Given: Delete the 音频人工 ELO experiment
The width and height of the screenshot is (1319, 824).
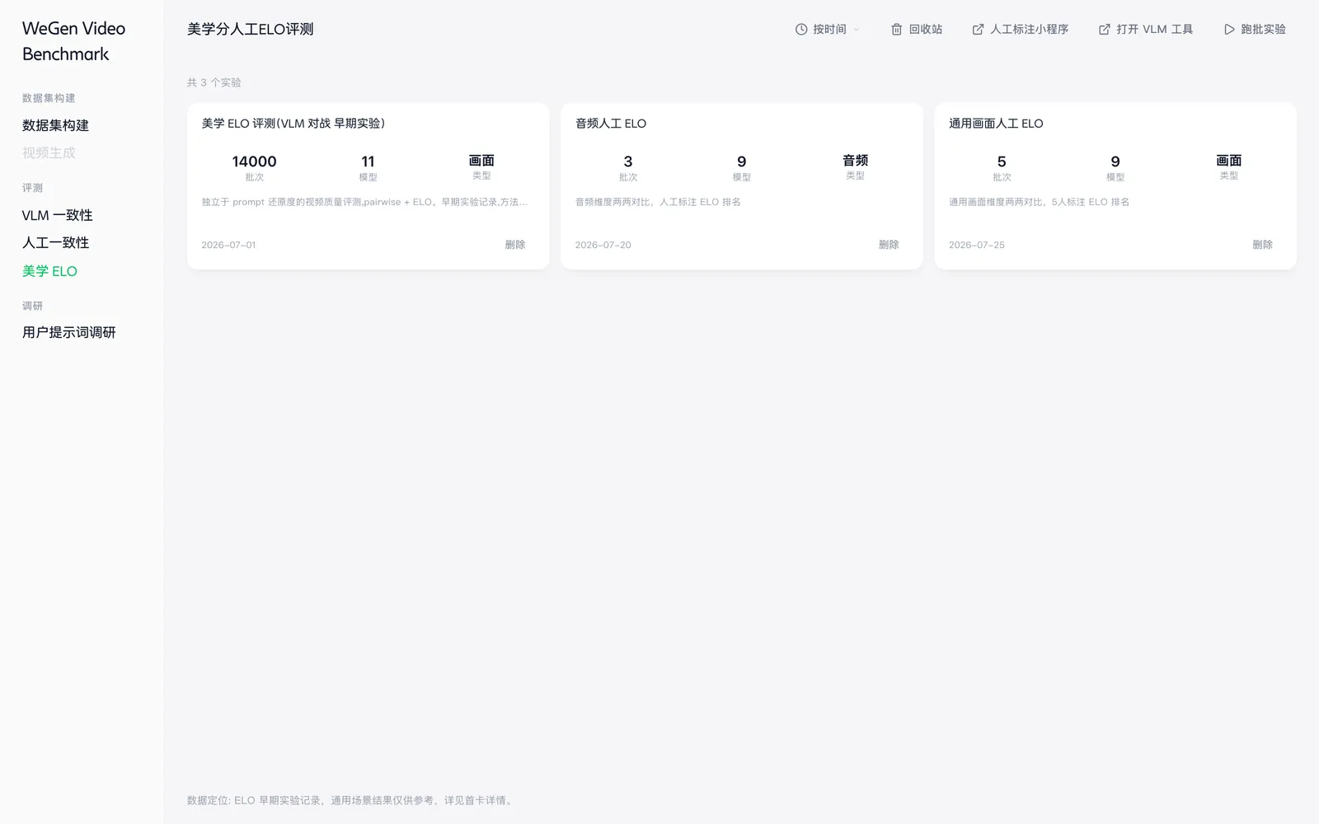Looking at the screenshot, I should pyautogui.click(x=889, y=245).
